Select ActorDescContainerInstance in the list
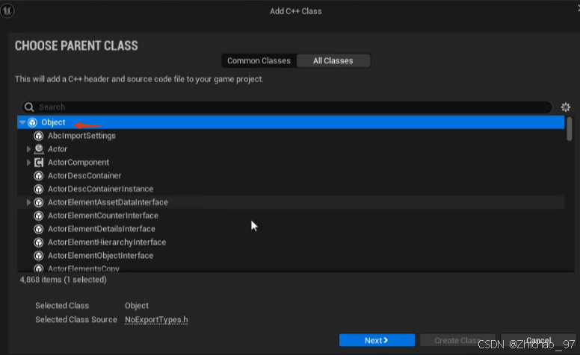Image resolution: width=580 pixels, height=355 pixels. [x=100, y=189]
